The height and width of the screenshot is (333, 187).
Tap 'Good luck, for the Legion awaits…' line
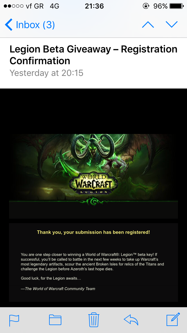click(x=51, y=278)
